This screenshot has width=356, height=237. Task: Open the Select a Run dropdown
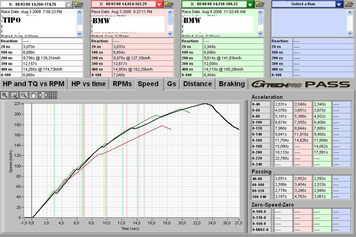coord(340,4)
